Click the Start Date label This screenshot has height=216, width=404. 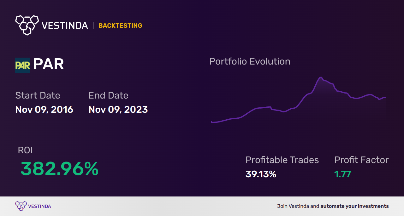pyautogui.click(x=38, y=95)
